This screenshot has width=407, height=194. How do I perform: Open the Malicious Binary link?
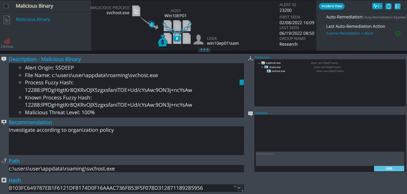point(33,19)
